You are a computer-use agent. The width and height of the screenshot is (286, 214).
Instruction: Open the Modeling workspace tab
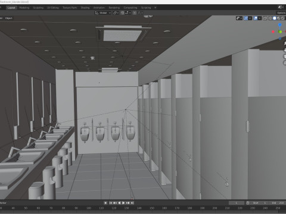(x=24, y=8)
